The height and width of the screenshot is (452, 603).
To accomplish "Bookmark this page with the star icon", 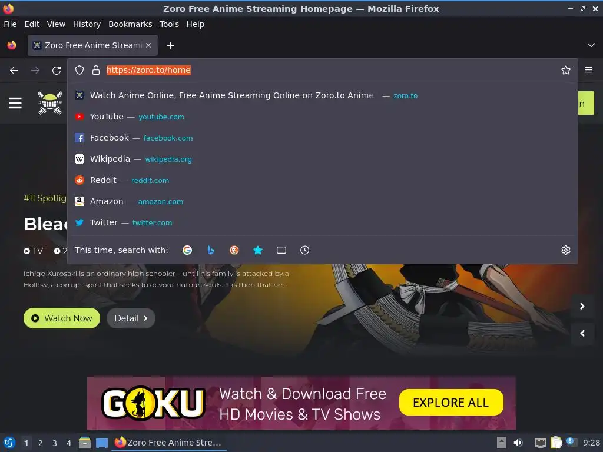I will pyautogui.click(x=565, y=70).
